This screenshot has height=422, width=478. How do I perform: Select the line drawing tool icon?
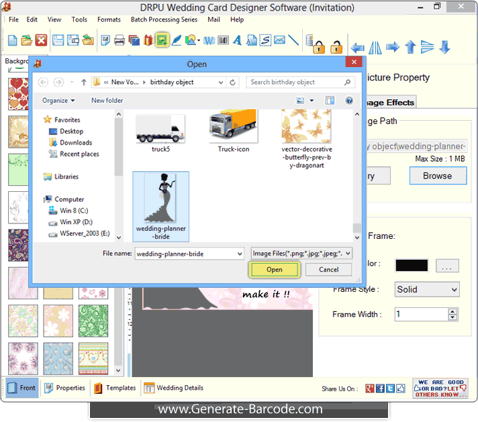tap(293, 40)
